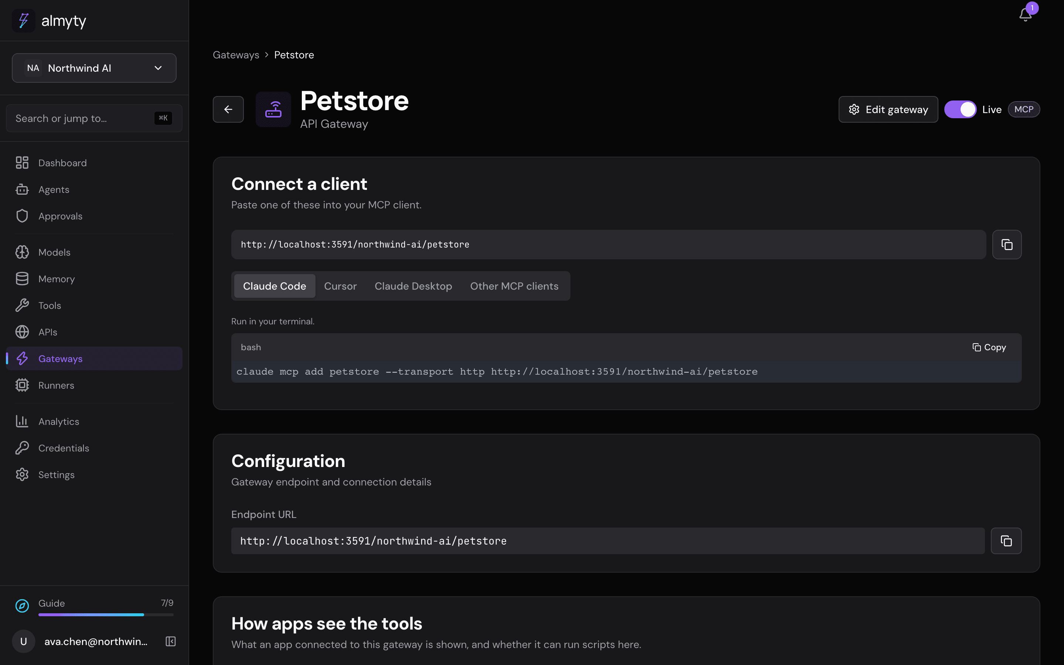1064x665 pixels.
Task: Copy the gateway URL in Connect a client
Action: [x=1007, y=245]
